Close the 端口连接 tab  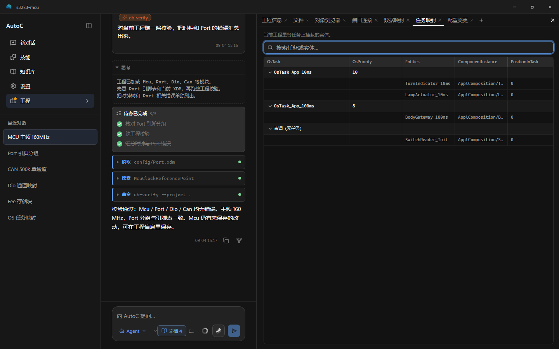coord(376,20)
